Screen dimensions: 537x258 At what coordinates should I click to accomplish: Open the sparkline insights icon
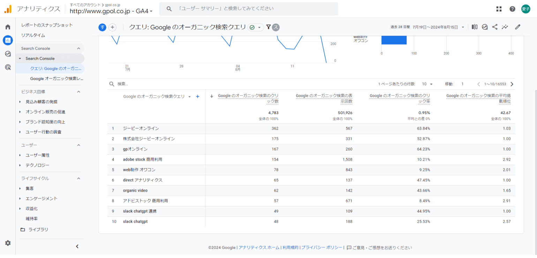pos(505,27)
